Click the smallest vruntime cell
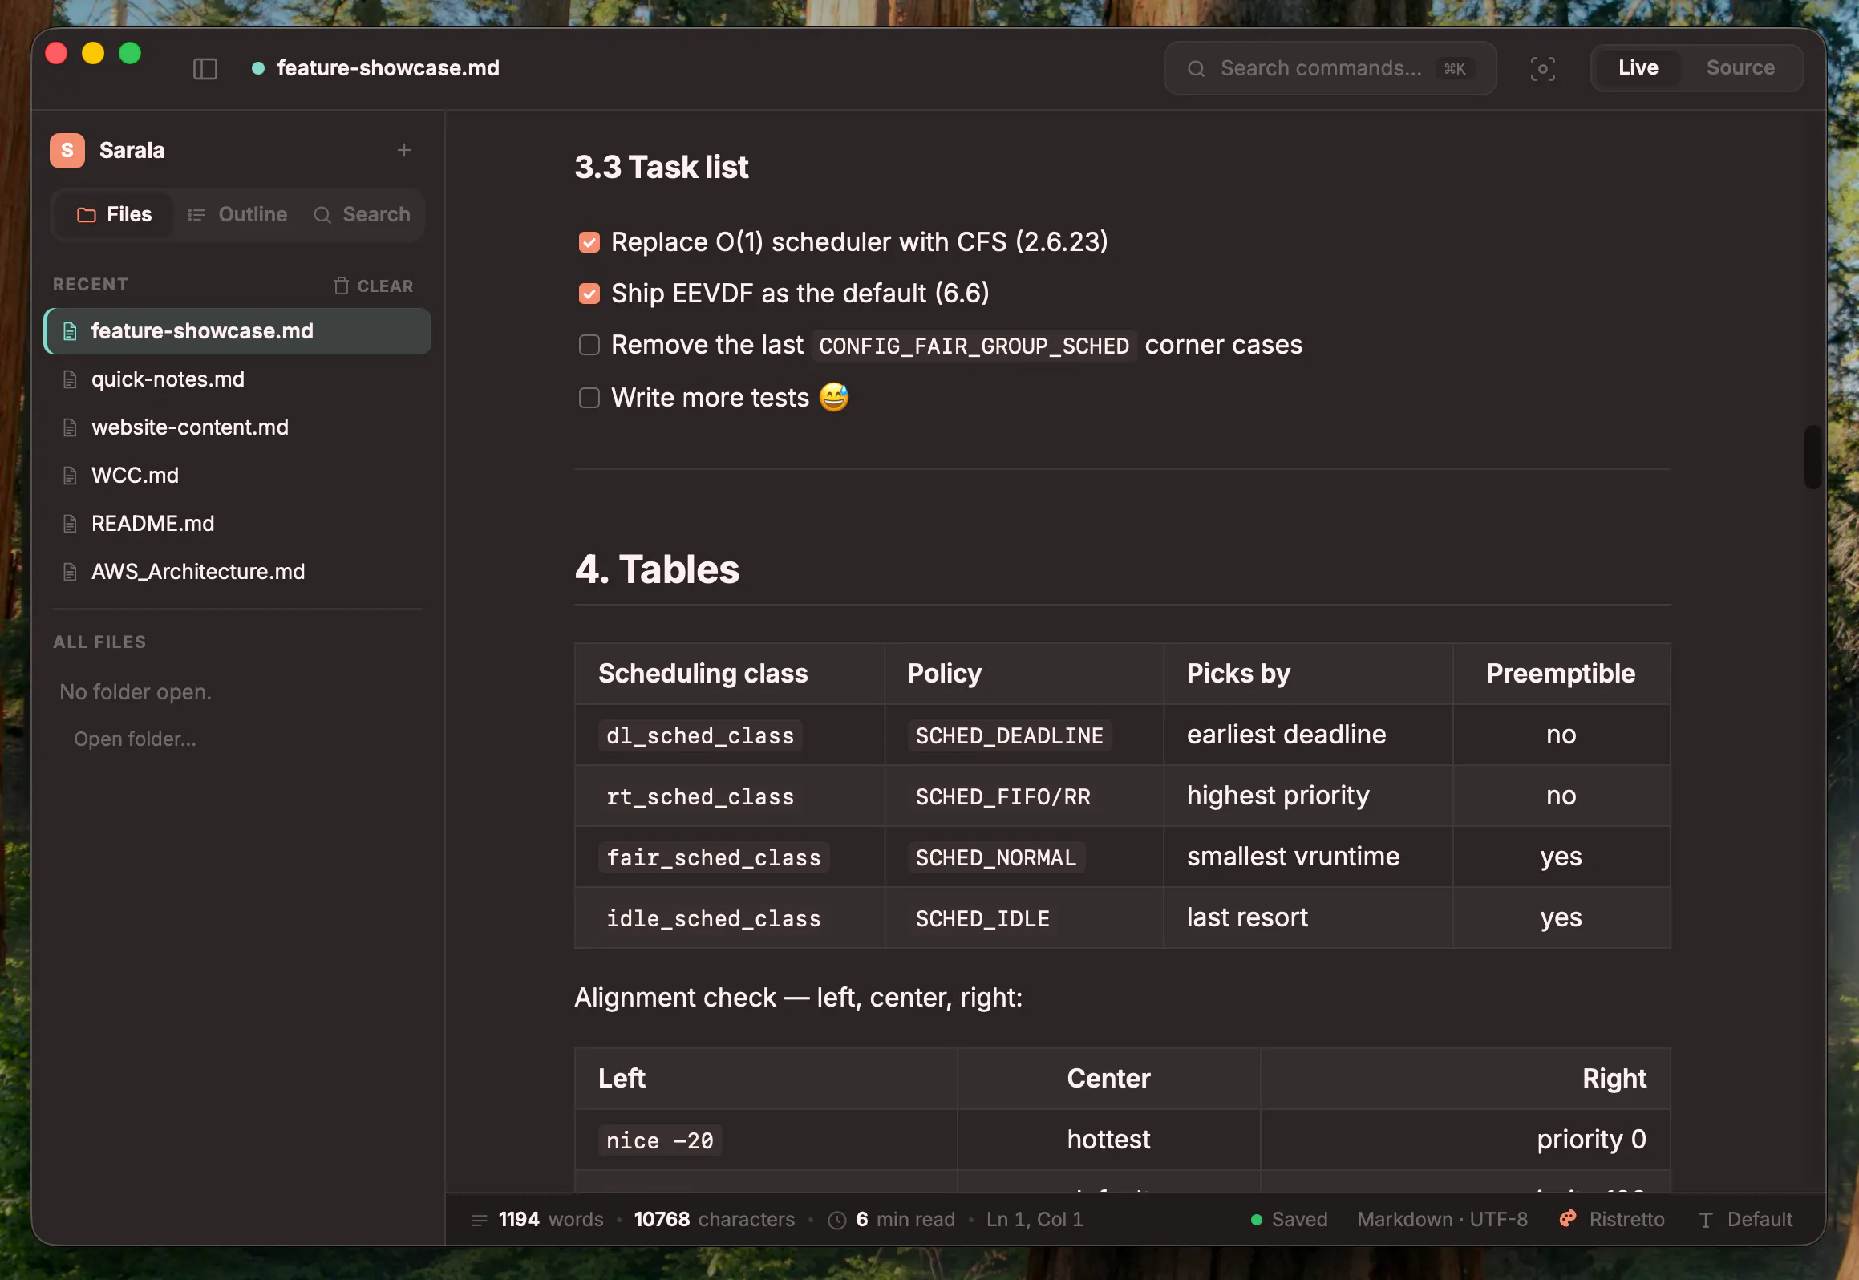1859x1280 pixels. [x=1308, y=857]
